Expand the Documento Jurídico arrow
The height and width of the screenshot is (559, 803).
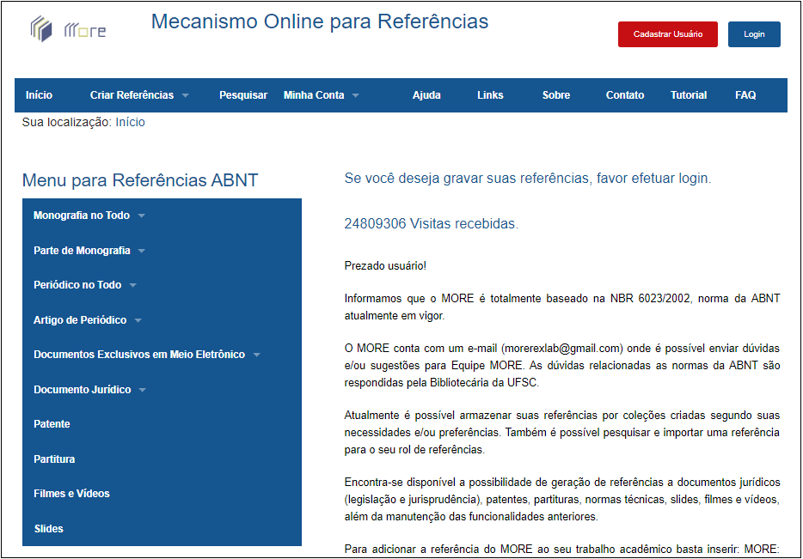tap(143, 390)
